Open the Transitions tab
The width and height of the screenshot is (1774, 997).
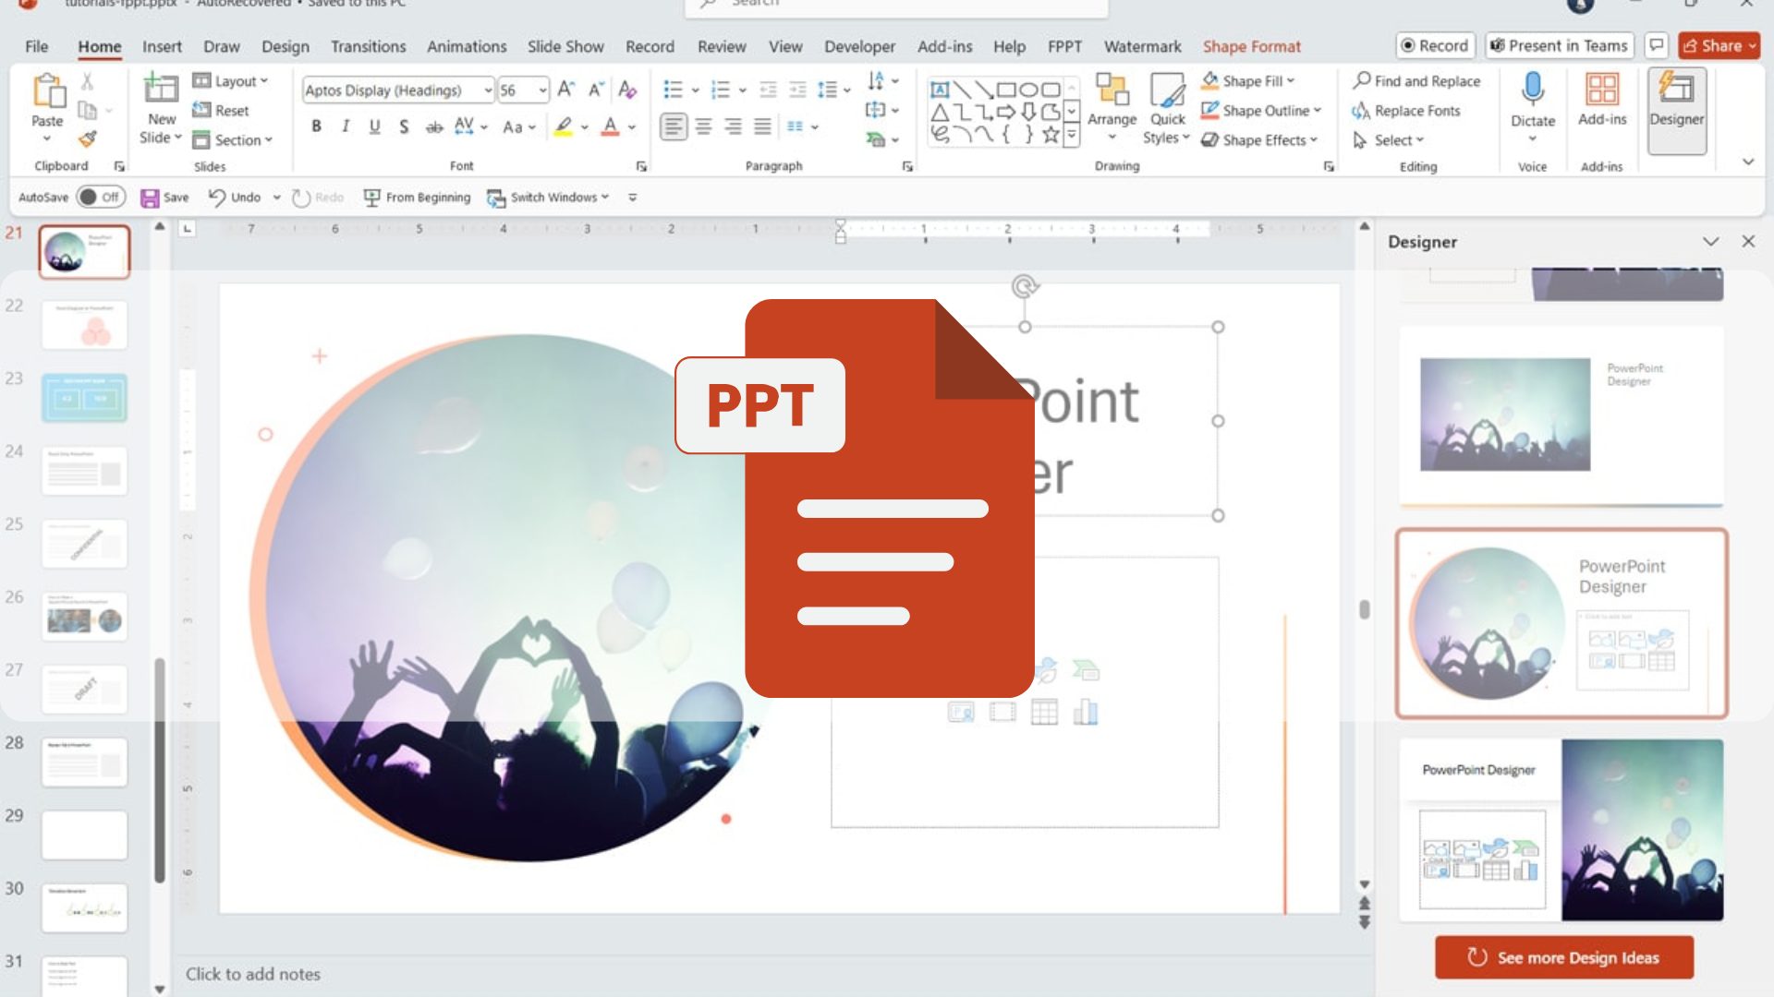(368, 46)
